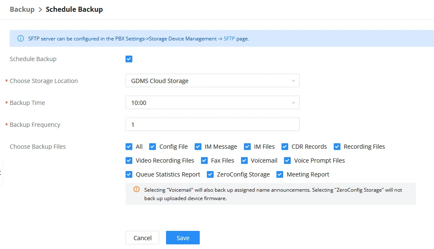The height and width of the screenshot is (249, 434).
Task: Toggle the Meeting Report checkbox
Action: pyautogui.click(x=280, y=174)
